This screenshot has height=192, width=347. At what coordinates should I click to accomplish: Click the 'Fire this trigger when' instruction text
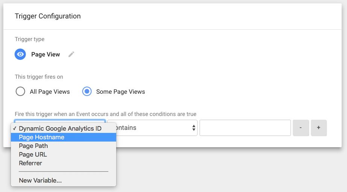click(x=105, y=114)
